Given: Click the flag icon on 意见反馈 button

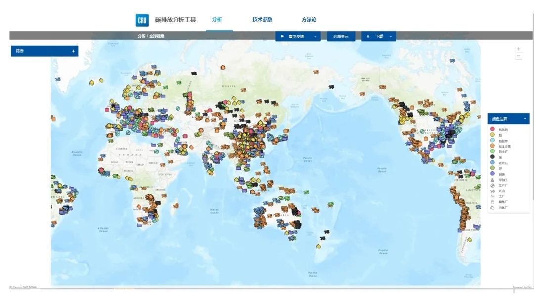Looking at the screenshot, I should [x=282, y=37].
